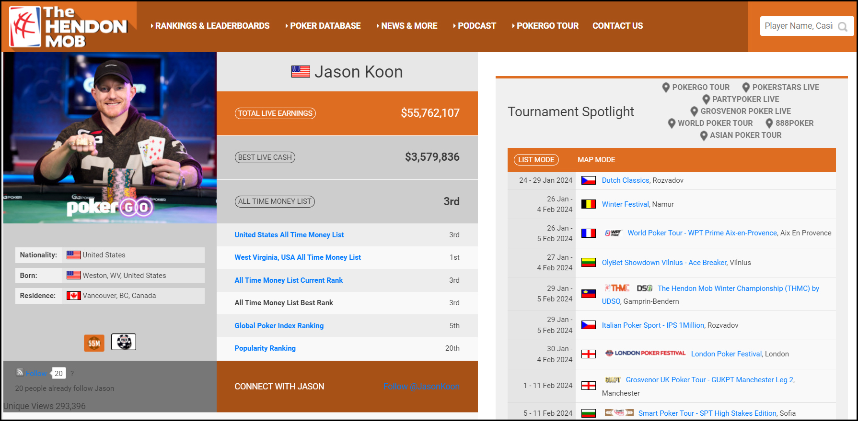This screenshot has height=421, width=858.
Task: Click the THMC tournament logo
Action: point(617,288)
